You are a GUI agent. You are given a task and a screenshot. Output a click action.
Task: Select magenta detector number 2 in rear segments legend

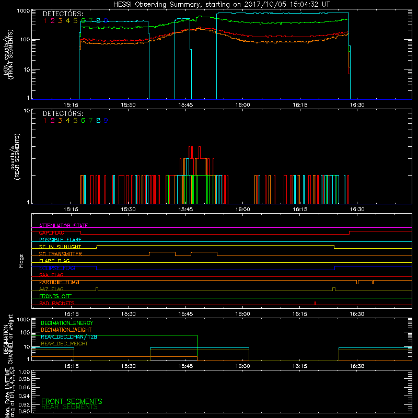[x=53, y=121]
